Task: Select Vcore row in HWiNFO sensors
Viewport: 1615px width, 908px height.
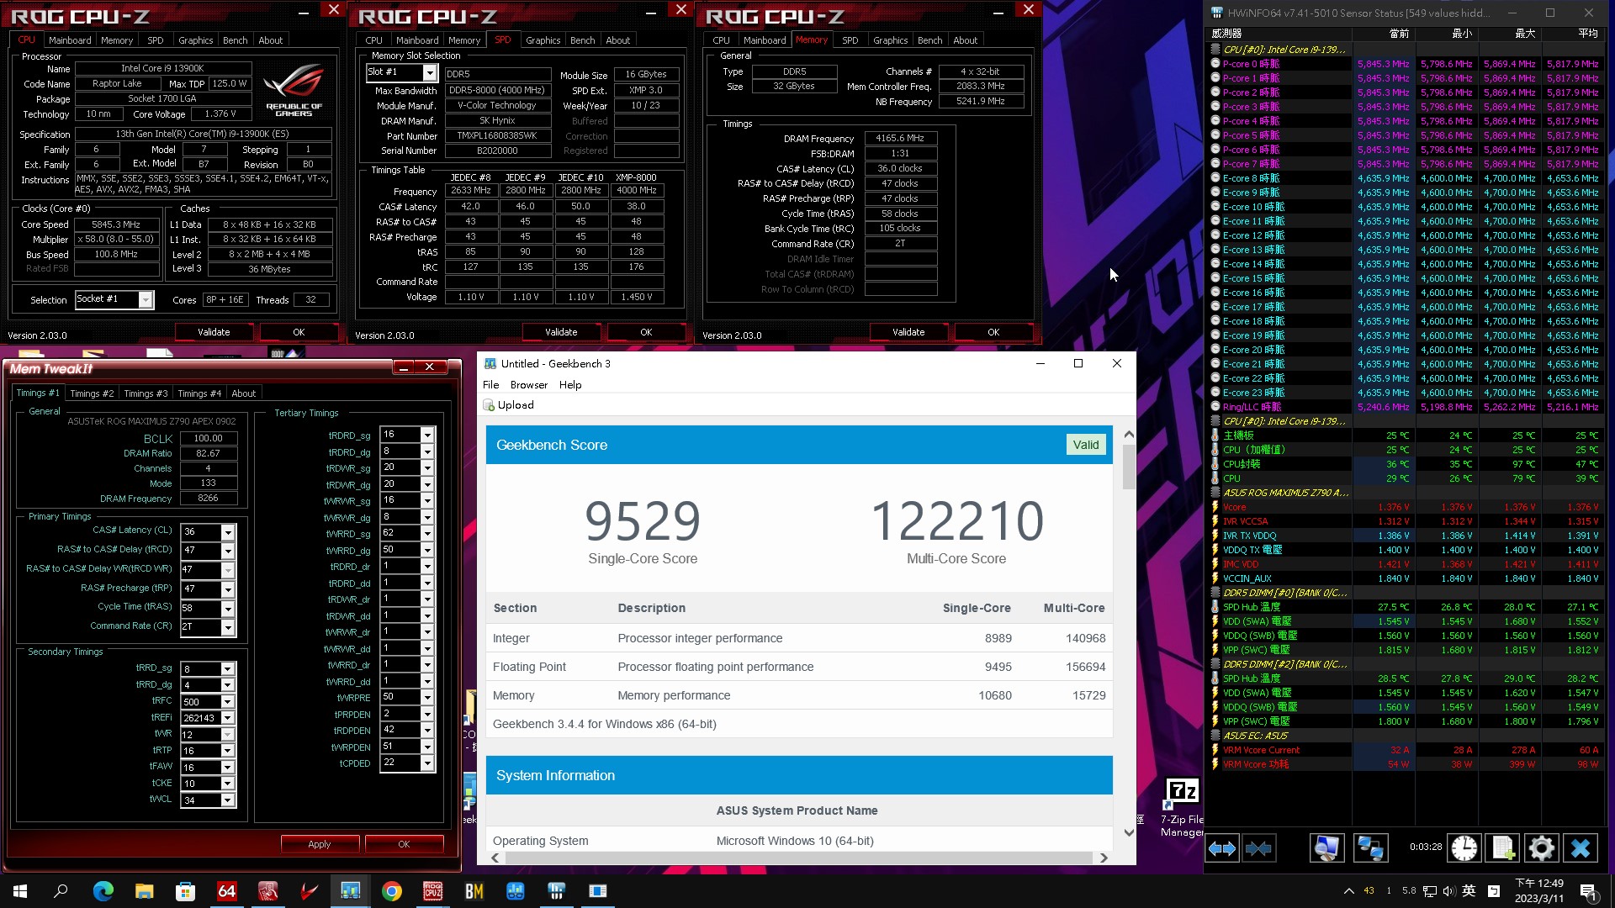Action: click(1405, 507)
